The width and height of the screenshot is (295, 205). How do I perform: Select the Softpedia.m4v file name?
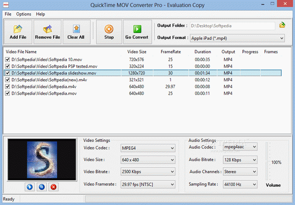click(x=44, y=87)
